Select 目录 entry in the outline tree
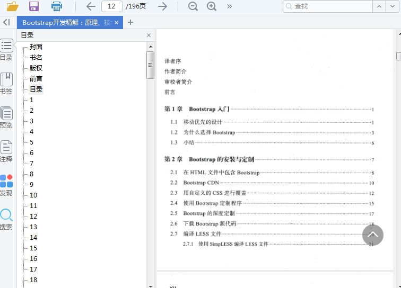This screenshot has height=288, width=401. (x=36, y=89)
